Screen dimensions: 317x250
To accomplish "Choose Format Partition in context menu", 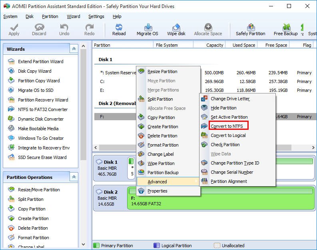I will (x=168, y=145).
